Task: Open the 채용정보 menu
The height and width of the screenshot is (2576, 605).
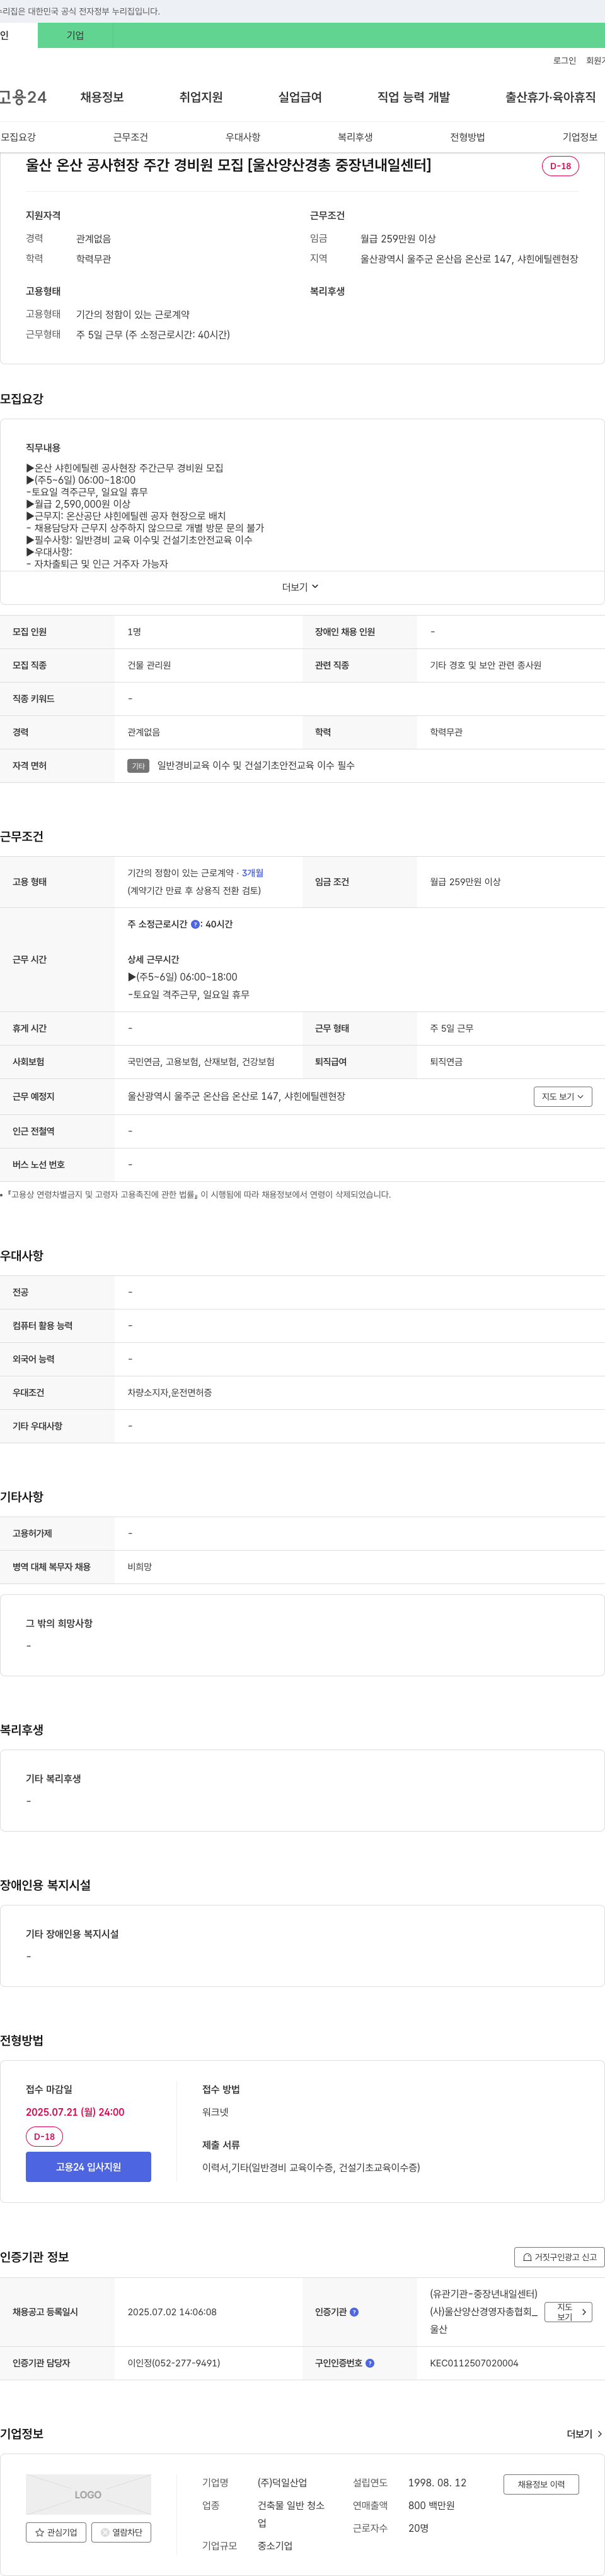Action: 102,97
